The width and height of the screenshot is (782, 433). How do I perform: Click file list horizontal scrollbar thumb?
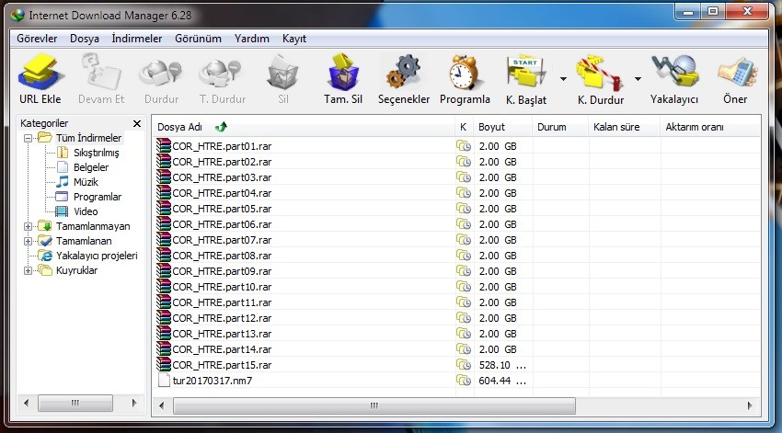(x=374, y=405)
